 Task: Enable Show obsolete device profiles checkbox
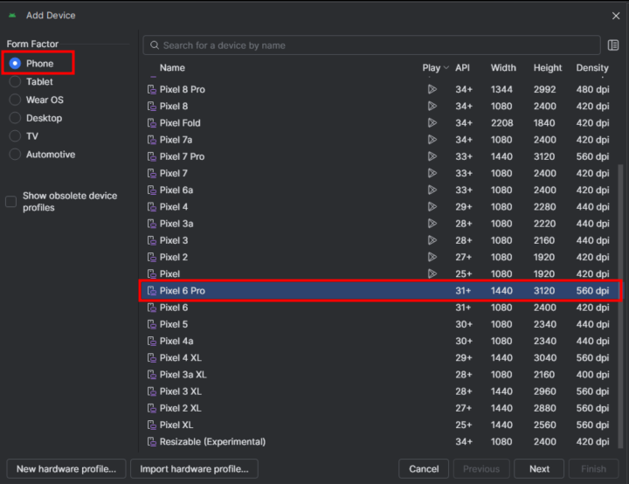pos(10,202)
